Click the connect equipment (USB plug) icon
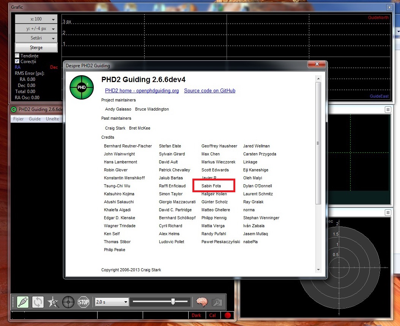Viewport: 400px width, 326px height. pos(23,302)
